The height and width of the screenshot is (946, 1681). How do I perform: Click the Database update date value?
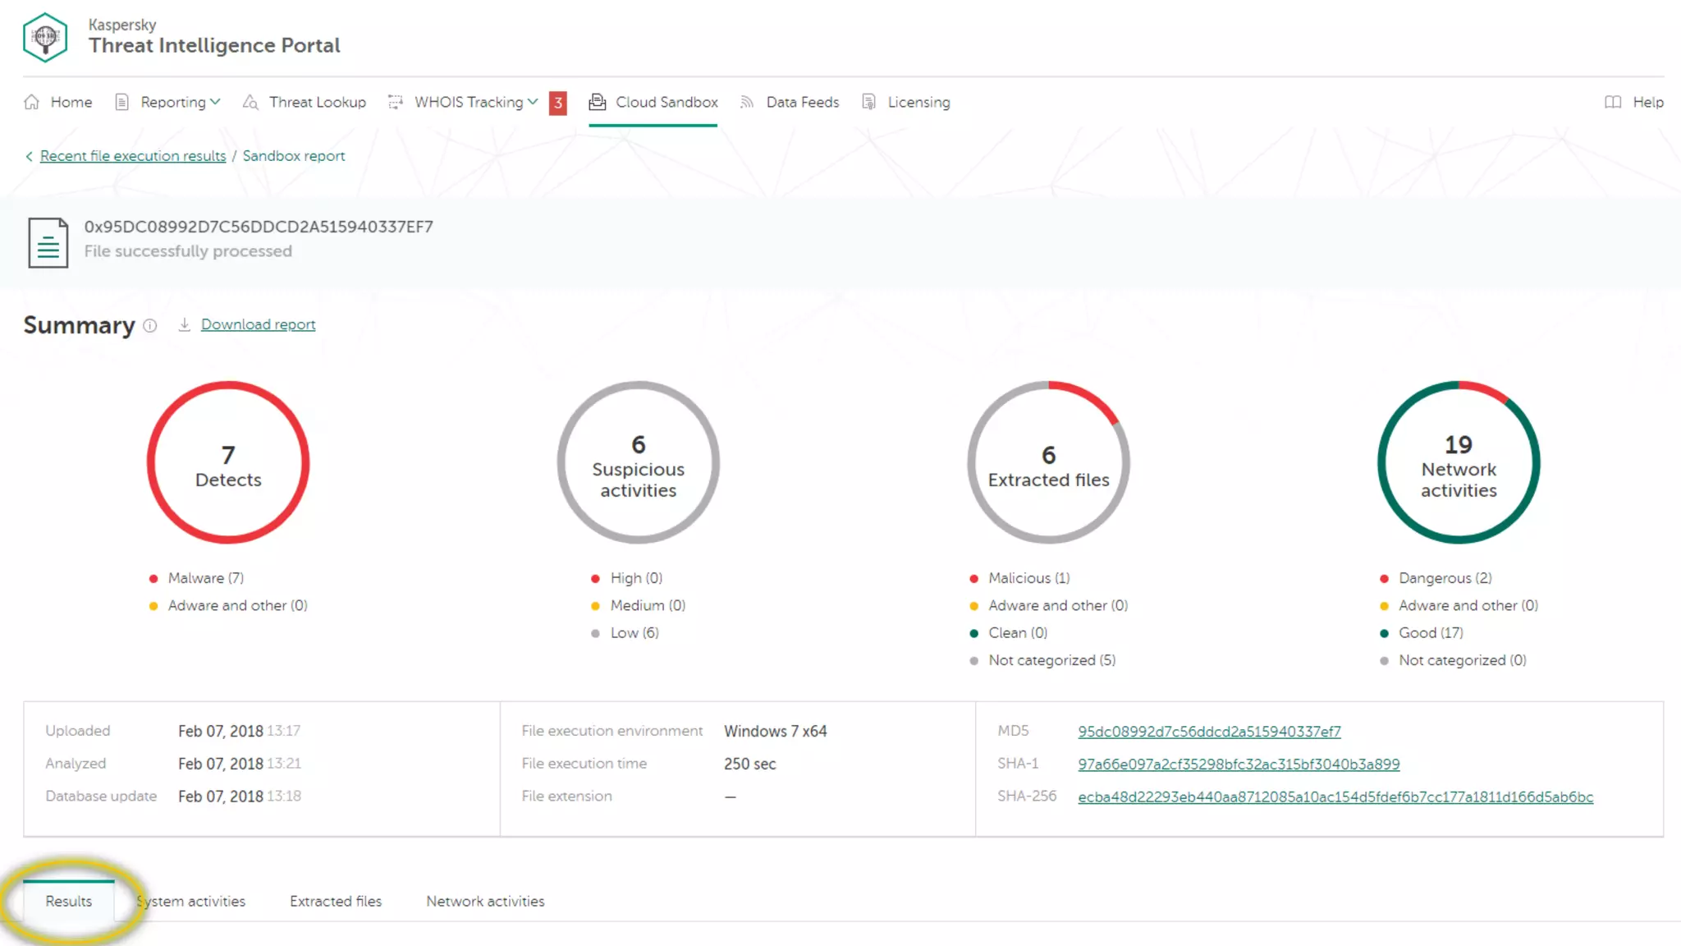pyautogui.click(x=239, y=797)
